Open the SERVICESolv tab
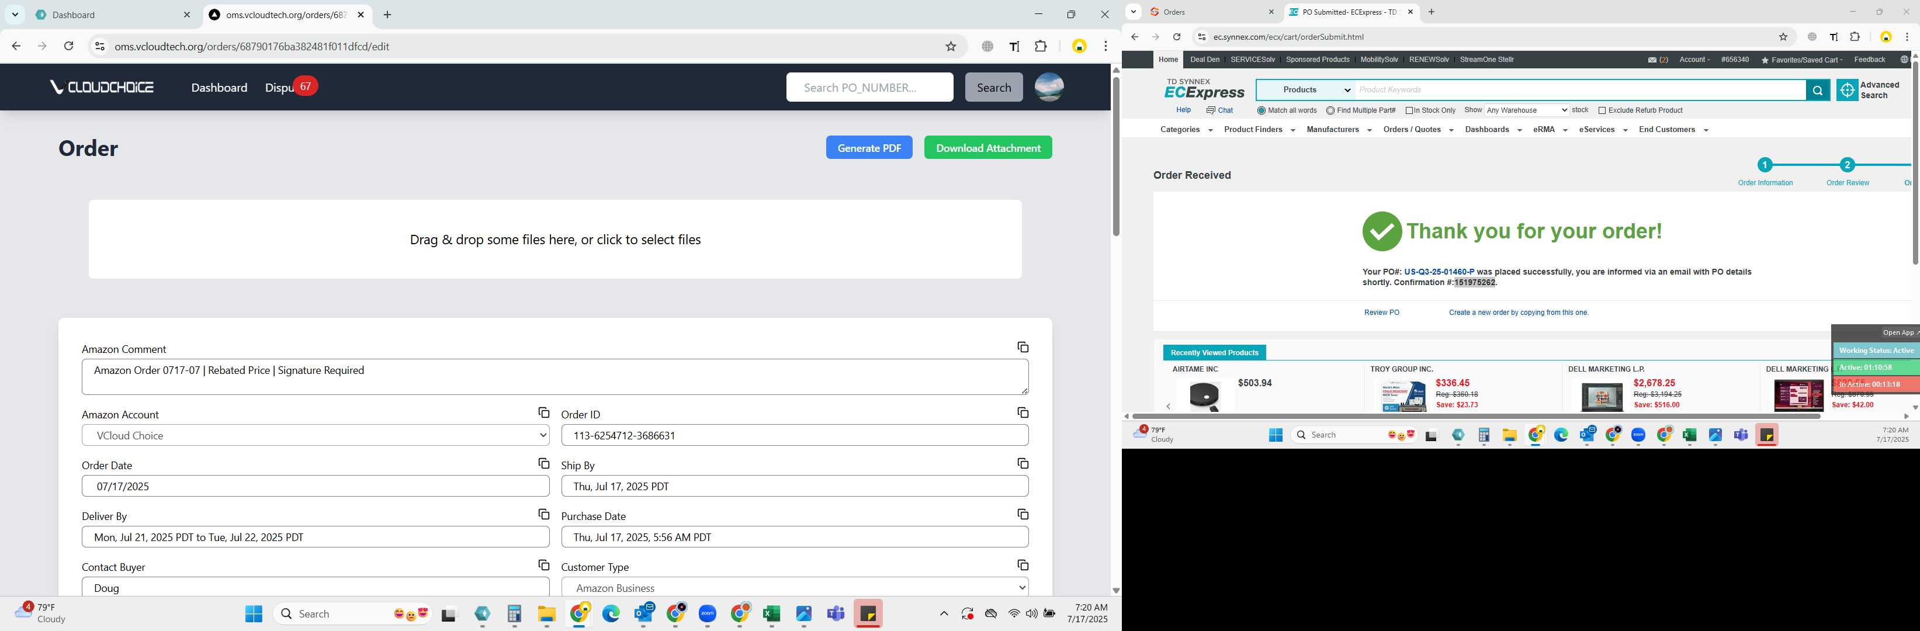Image resolution: width=1920 pixels, height=631 pixels. pyautogui.click(x=1252, y=60)
